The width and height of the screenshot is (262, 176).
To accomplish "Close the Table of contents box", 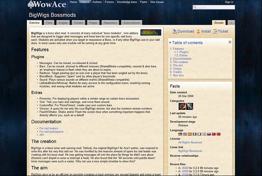I will (x=230, y=42).
